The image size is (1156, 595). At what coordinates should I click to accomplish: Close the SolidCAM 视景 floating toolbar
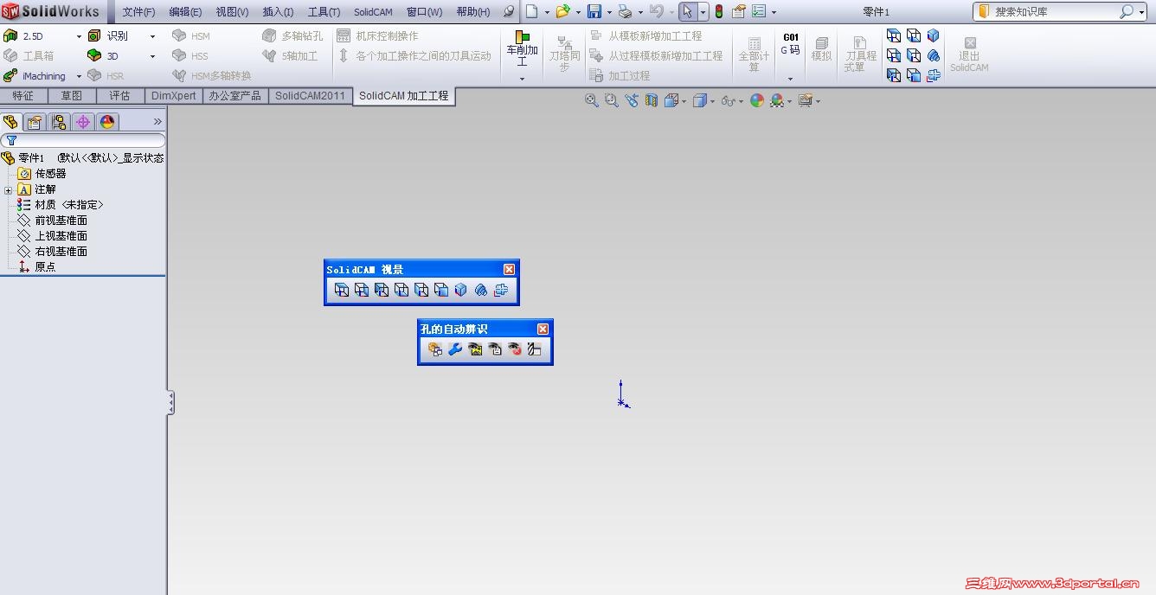point(509,270)
